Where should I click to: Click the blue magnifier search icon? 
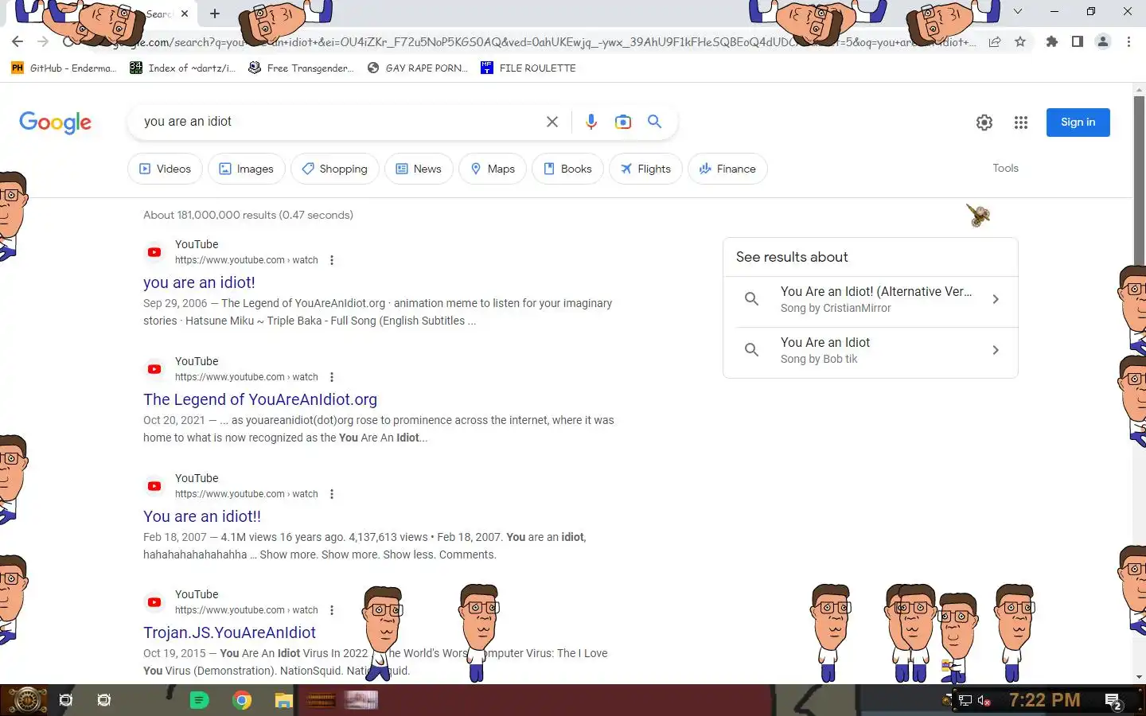654,122
